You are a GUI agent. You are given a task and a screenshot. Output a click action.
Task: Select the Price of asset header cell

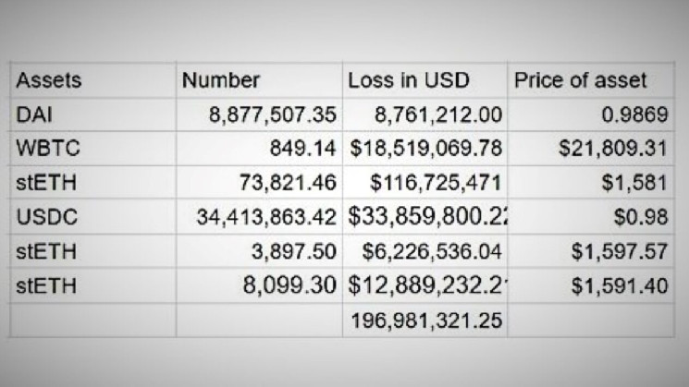pos(589,80)
